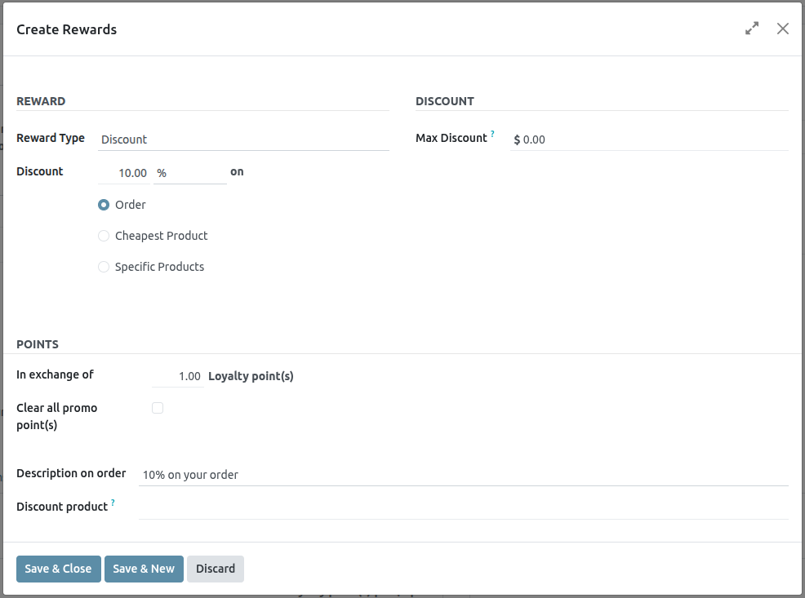Expand the dialog to full screen
This screenshot has height=598, width=805.
(752, 29)
